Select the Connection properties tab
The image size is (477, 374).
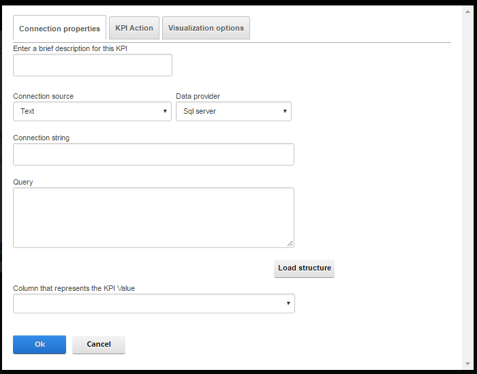pyautogui.click(x=60, y=28)
